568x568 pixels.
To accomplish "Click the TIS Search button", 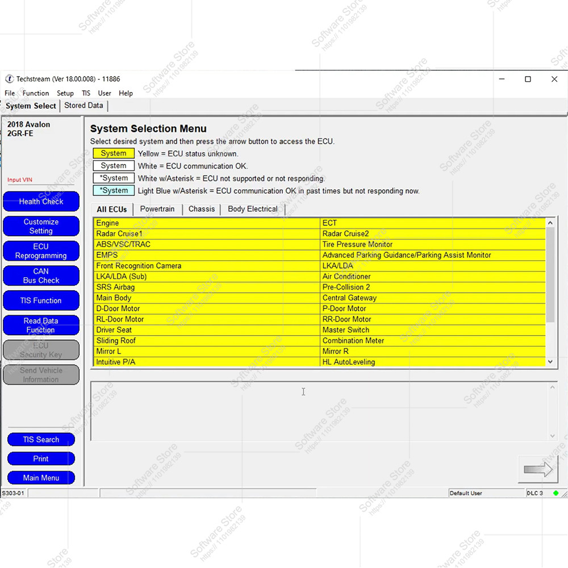I will [41, 440].
